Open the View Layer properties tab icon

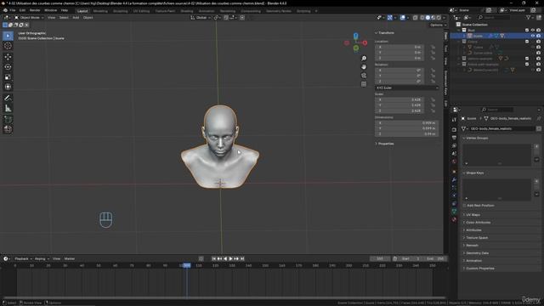pyautogui.click(x=454, y=145)
